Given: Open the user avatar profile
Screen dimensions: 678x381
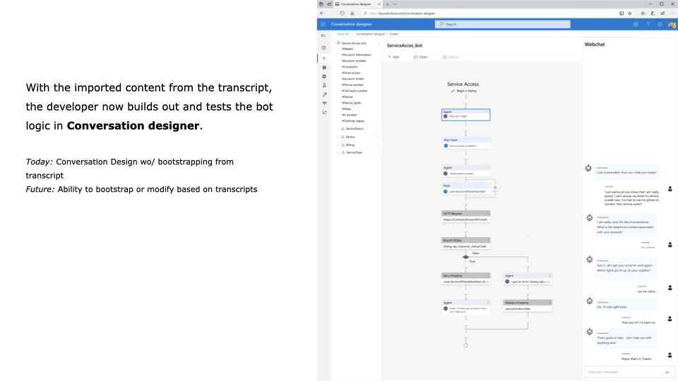Looking at the screenshot, I should pos(672,24).
